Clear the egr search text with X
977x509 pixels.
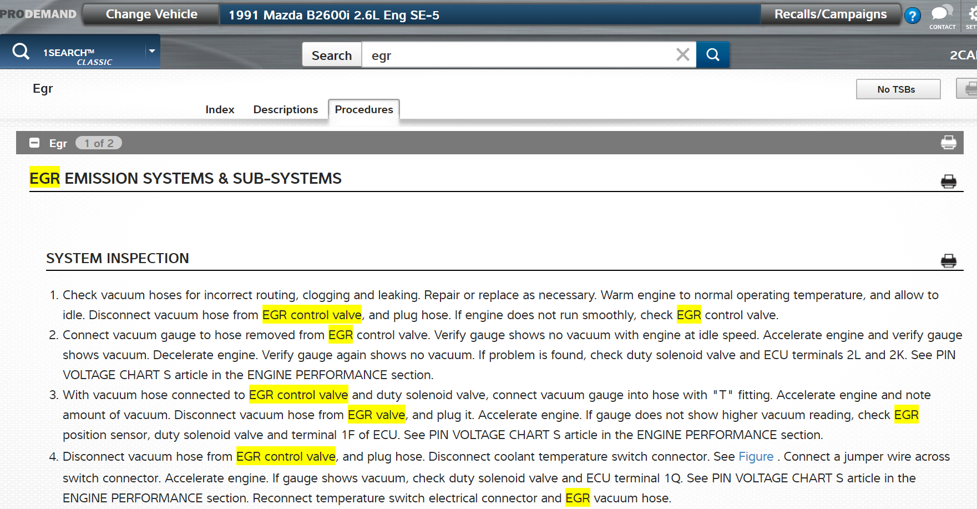coord(683,54)
